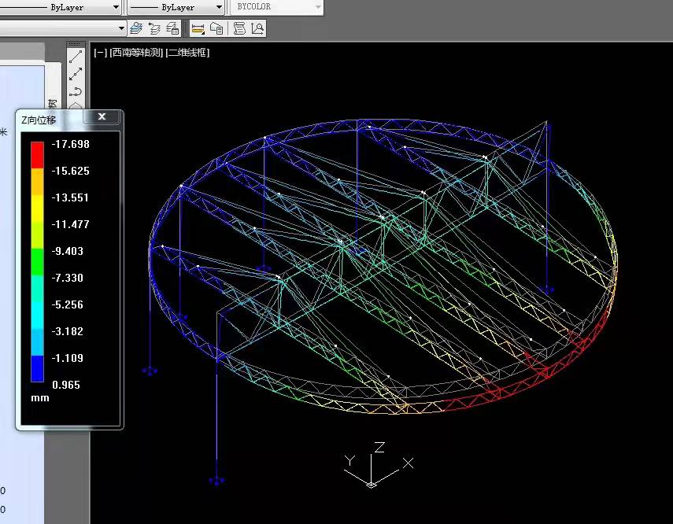Select the Line draw tool
The height and width of the screenshot is (524, 673).
click(76, 57)
